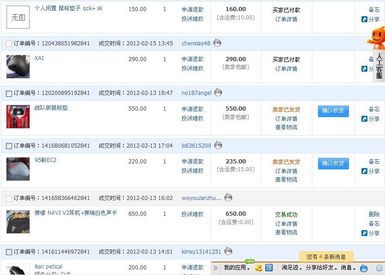Open product link XAI
This screenshot has height=275, width=385.
click(x=39, y=58)
